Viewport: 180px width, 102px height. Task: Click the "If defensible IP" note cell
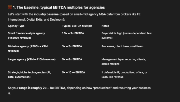pos(124,75)
